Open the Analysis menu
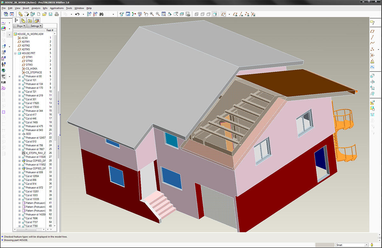The image size is (382, 248). [36, 8]
